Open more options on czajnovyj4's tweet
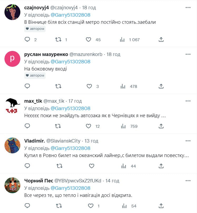Viewport: 197px width, 213px height. click(x=188, y=8)
